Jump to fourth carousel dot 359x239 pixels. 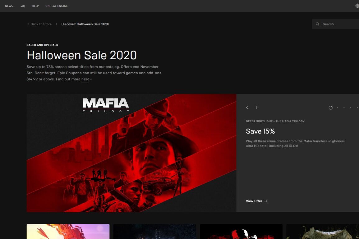351,108
